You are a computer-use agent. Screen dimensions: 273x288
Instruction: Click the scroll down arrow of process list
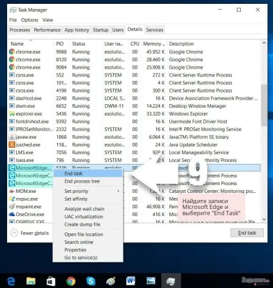(264, 219)
